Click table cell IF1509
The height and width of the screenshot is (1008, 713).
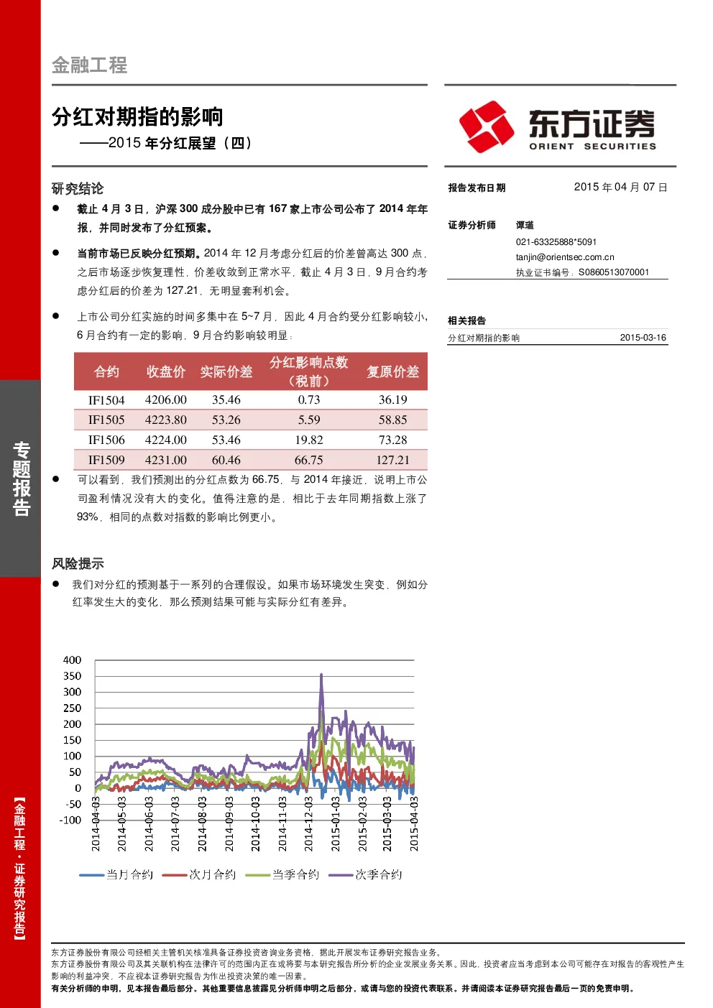click(106, 461)
